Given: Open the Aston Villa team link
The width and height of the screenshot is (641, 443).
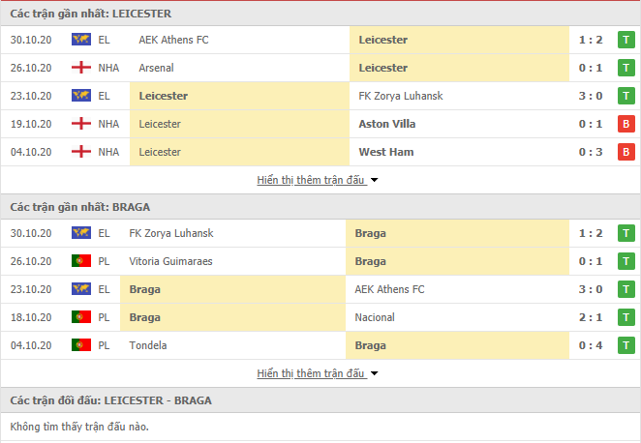Looking at the screenshot, I should (x=386, y=124).
